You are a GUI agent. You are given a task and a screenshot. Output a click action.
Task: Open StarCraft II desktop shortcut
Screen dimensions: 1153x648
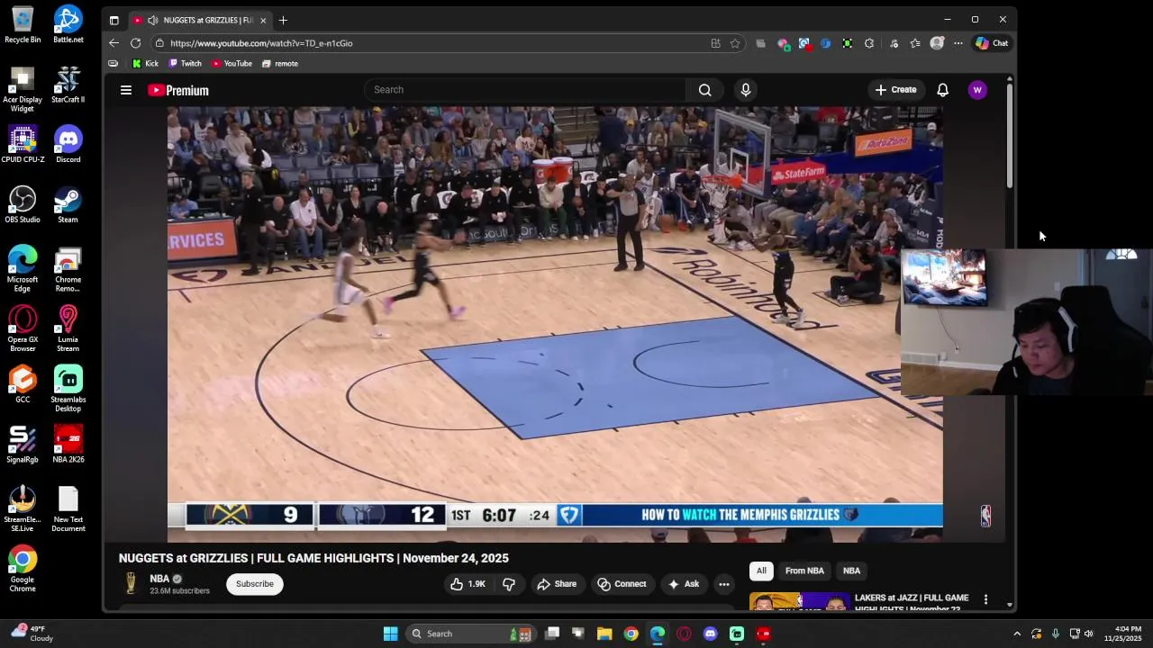coord(68,85)
